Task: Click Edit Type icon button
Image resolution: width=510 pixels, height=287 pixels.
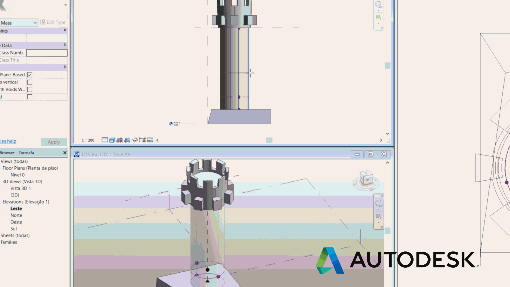Action: point(53,22)
